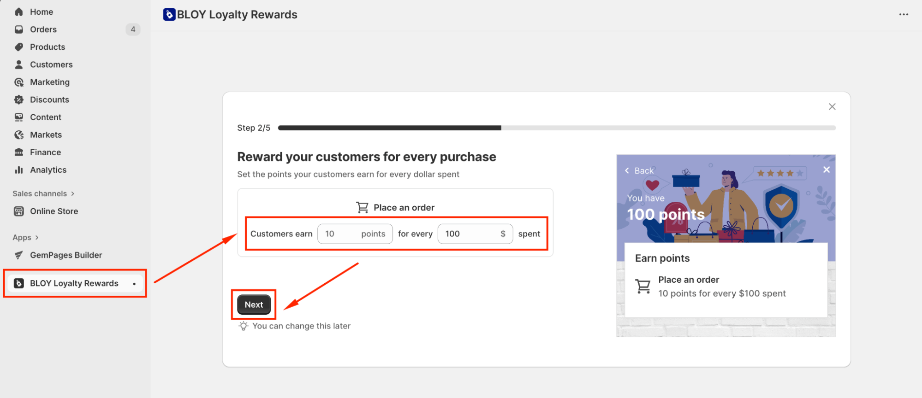922x398 pixels.
Task: Open Orders via its inbox icon
Action: tap(19, 29)
